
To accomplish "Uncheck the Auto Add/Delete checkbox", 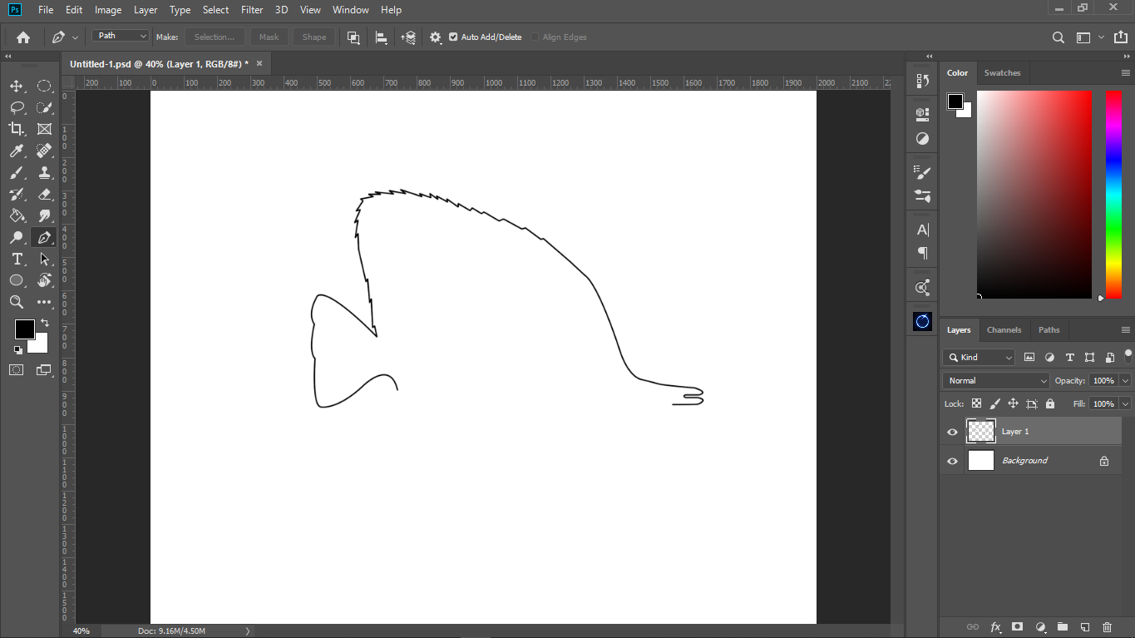I will 453,37.
